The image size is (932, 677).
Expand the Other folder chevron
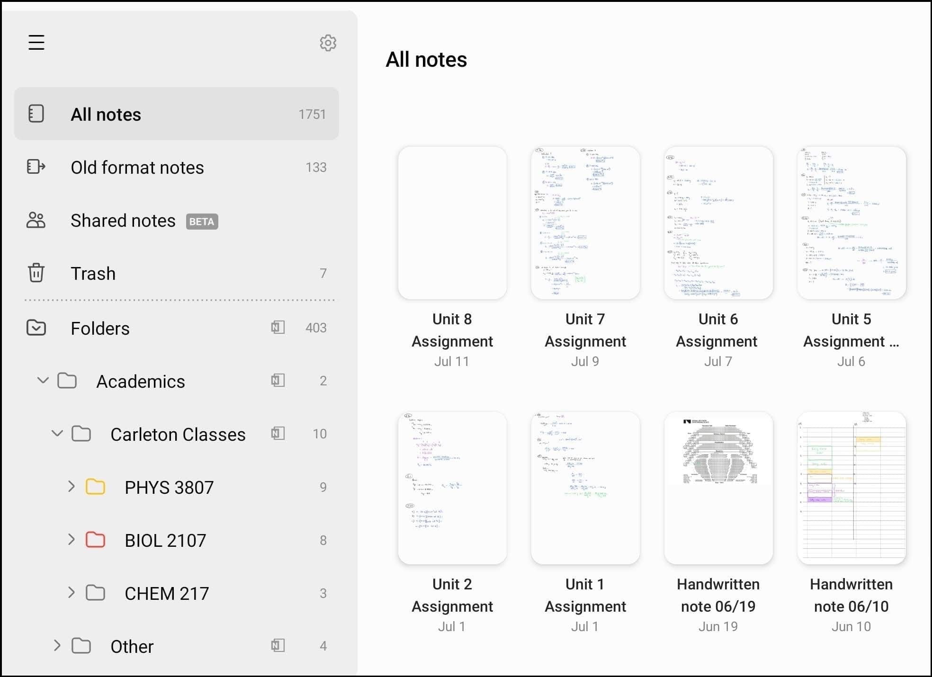(x=57, y=646)
